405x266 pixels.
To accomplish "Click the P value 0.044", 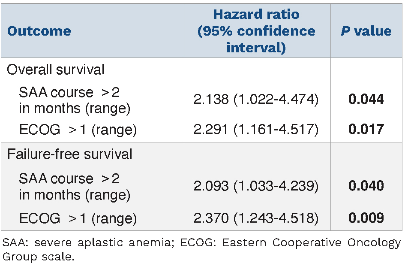I will (x=366, y=100).
